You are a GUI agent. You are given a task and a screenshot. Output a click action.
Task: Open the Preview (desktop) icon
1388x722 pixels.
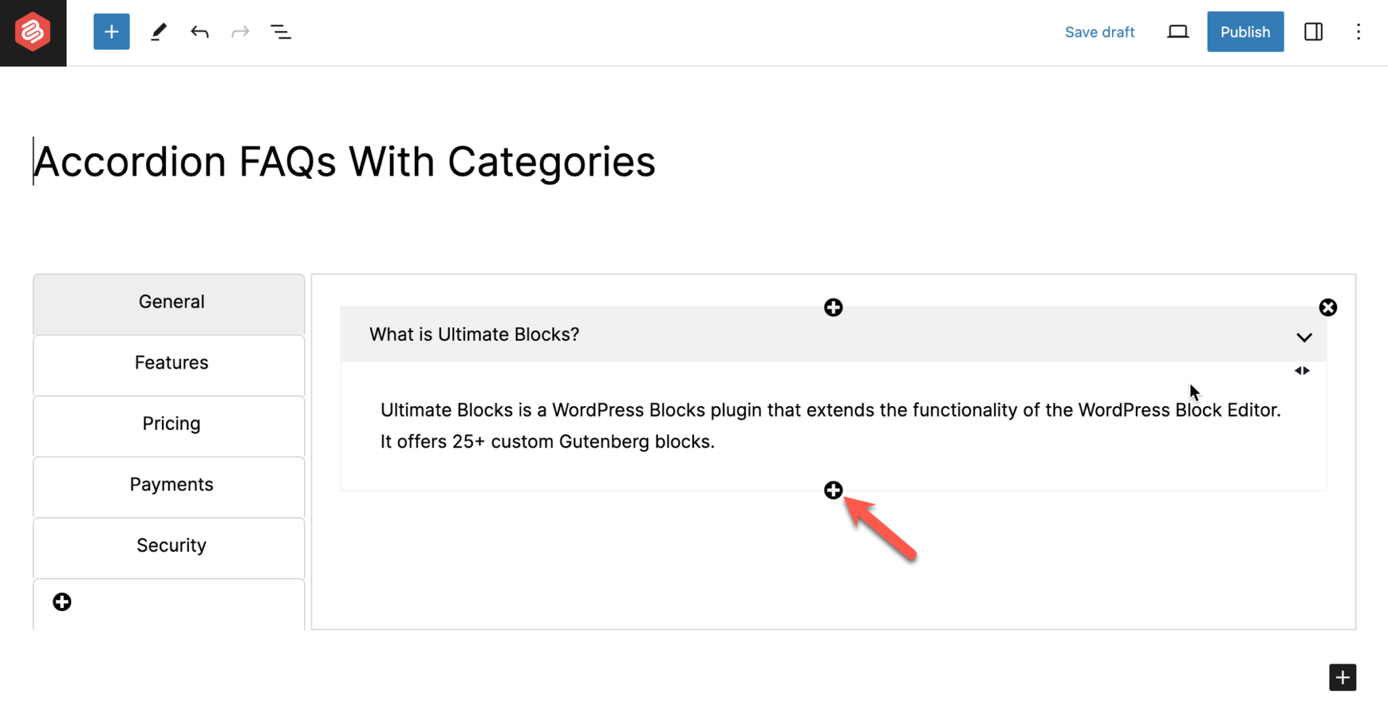[1178, 31]
